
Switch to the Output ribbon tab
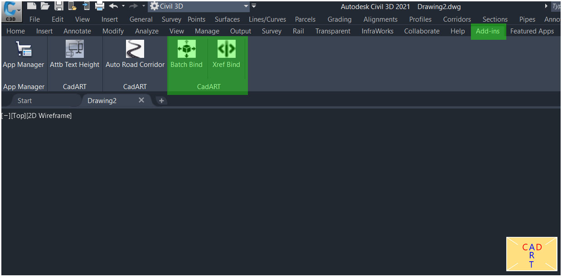241,31
